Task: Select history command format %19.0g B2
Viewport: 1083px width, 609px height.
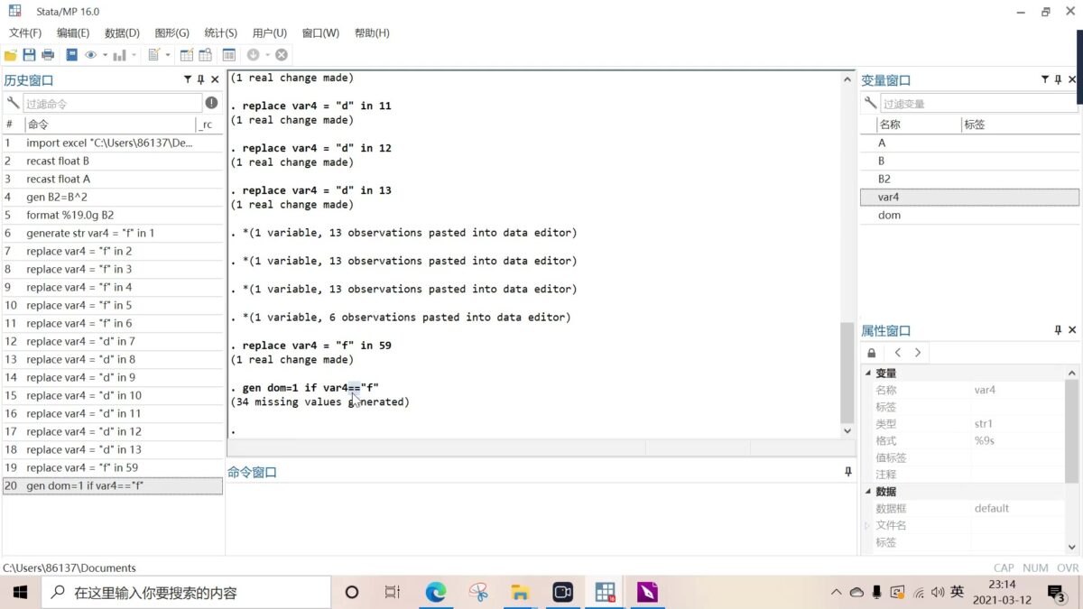Action: coord(112,215)
